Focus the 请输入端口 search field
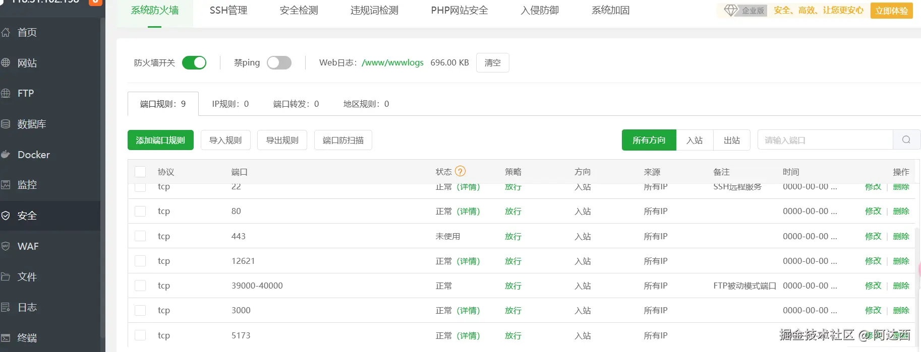This screenshot has height=352, width=921. coord(825,140)
